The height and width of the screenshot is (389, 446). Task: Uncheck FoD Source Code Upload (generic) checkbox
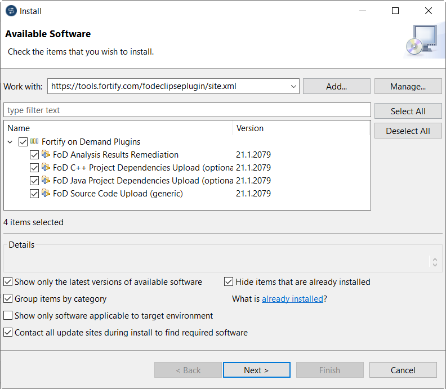coord(34,194)
